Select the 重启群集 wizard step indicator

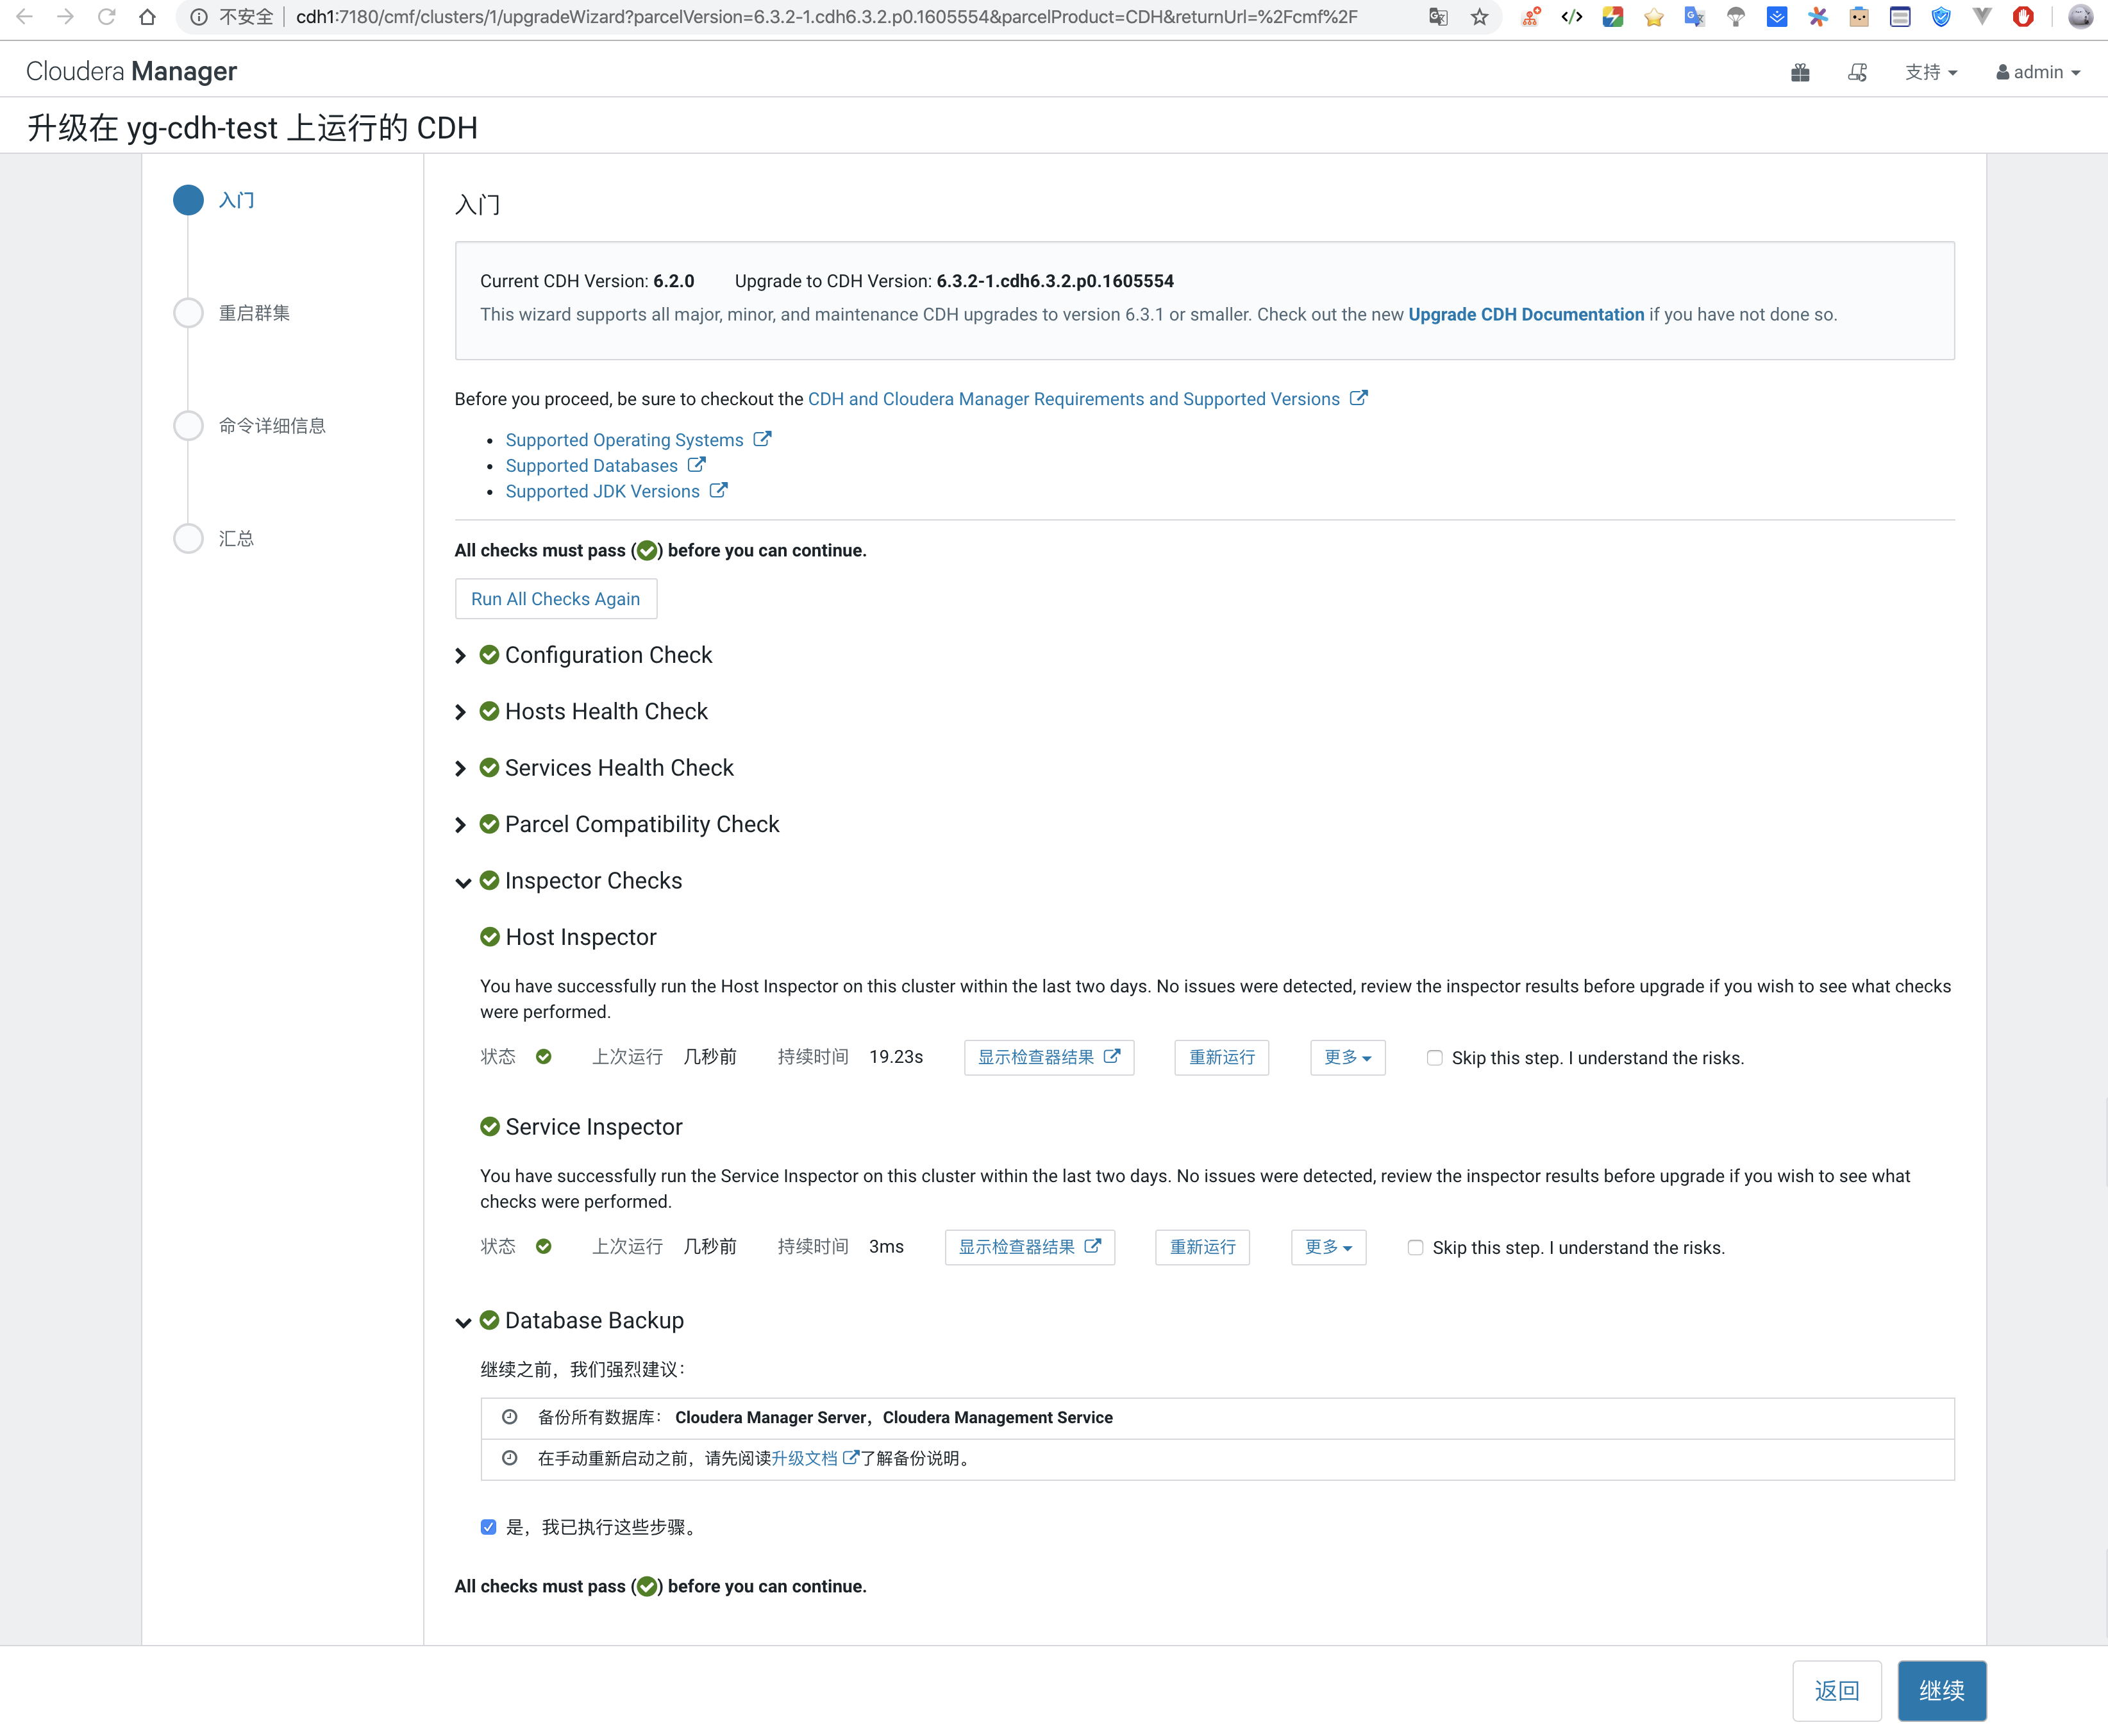tap(188, 313)
